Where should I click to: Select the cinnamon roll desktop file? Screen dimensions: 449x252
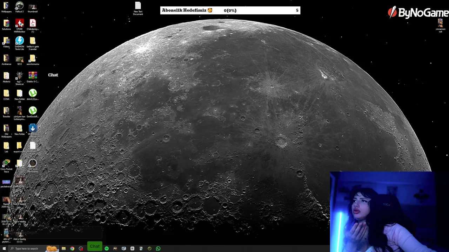pos(441,26)
